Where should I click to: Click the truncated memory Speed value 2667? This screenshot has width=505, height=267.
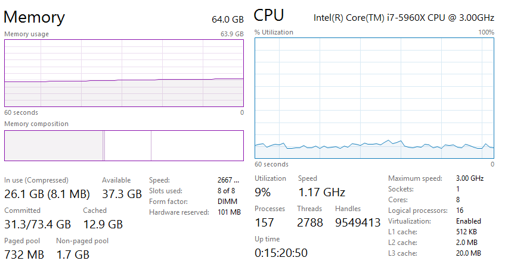[x=228, y=180]
